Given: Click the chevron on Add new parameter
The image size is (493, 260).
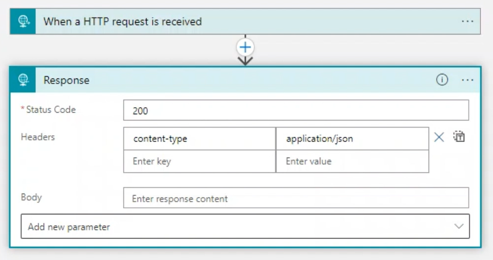Looking at the screenshot, I should tap(459, 227).
